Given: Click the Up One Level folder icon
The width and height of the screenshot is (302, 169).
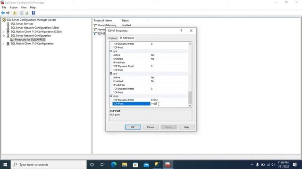Looking at the screenshot, I should [x=15, y=13].
